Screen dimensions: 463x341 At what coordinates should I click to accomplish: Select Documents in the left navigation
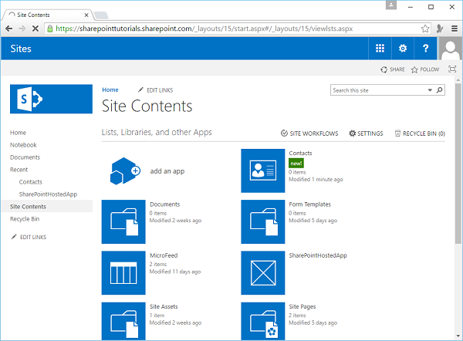[25, 157]
